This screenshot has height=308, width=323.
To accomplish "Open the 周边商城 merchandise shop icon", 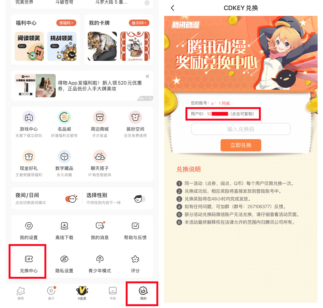I will point(100,117).
